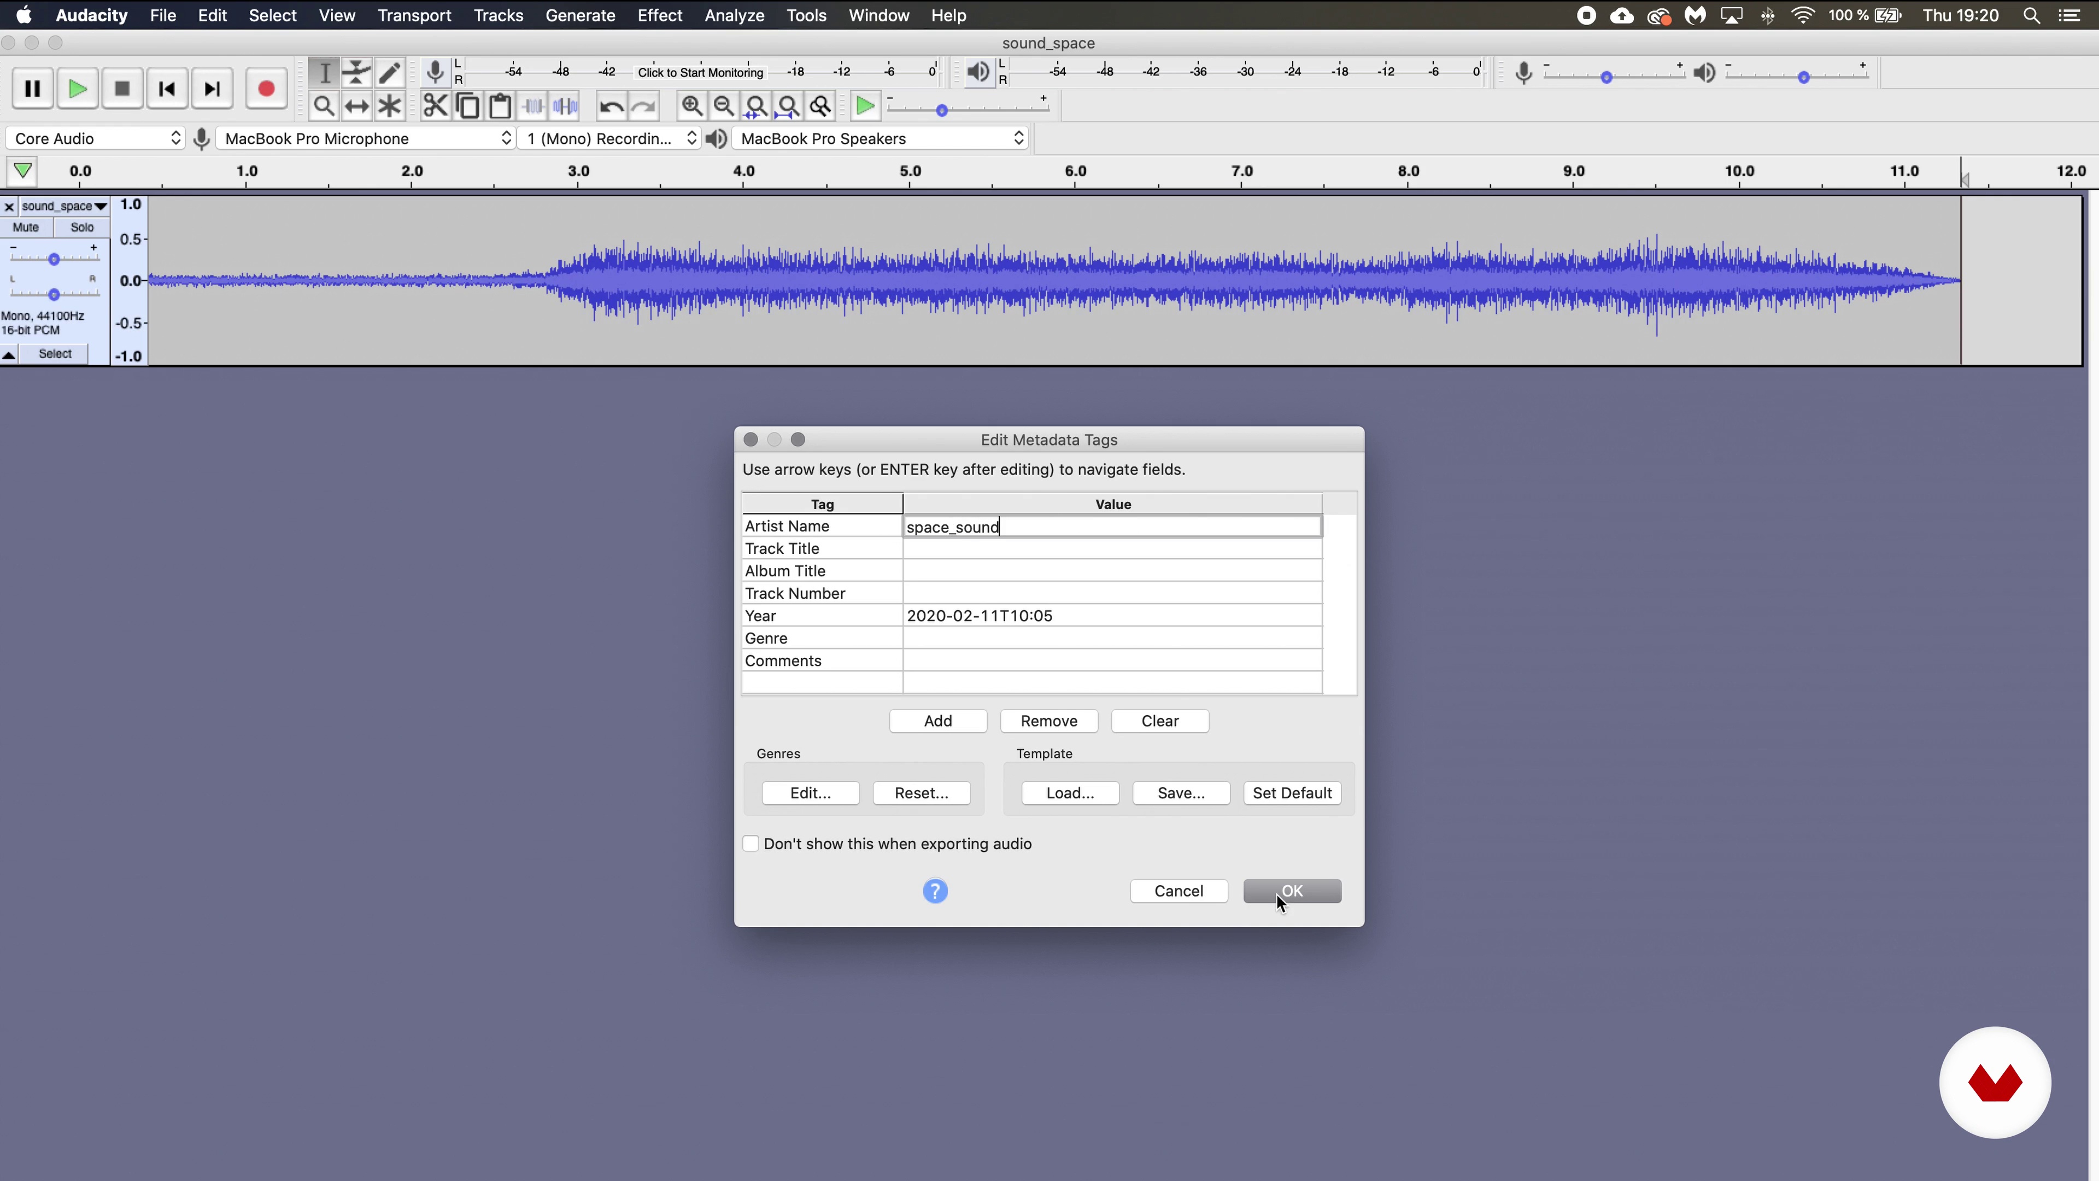Click the Artist Name value field
Screen dimensions: 2099x1181
pos(1112,527)
